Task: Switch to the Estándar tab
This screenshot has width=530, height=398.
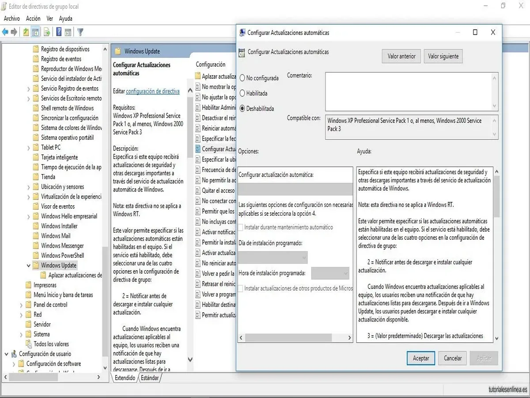Action: point(150,378)
